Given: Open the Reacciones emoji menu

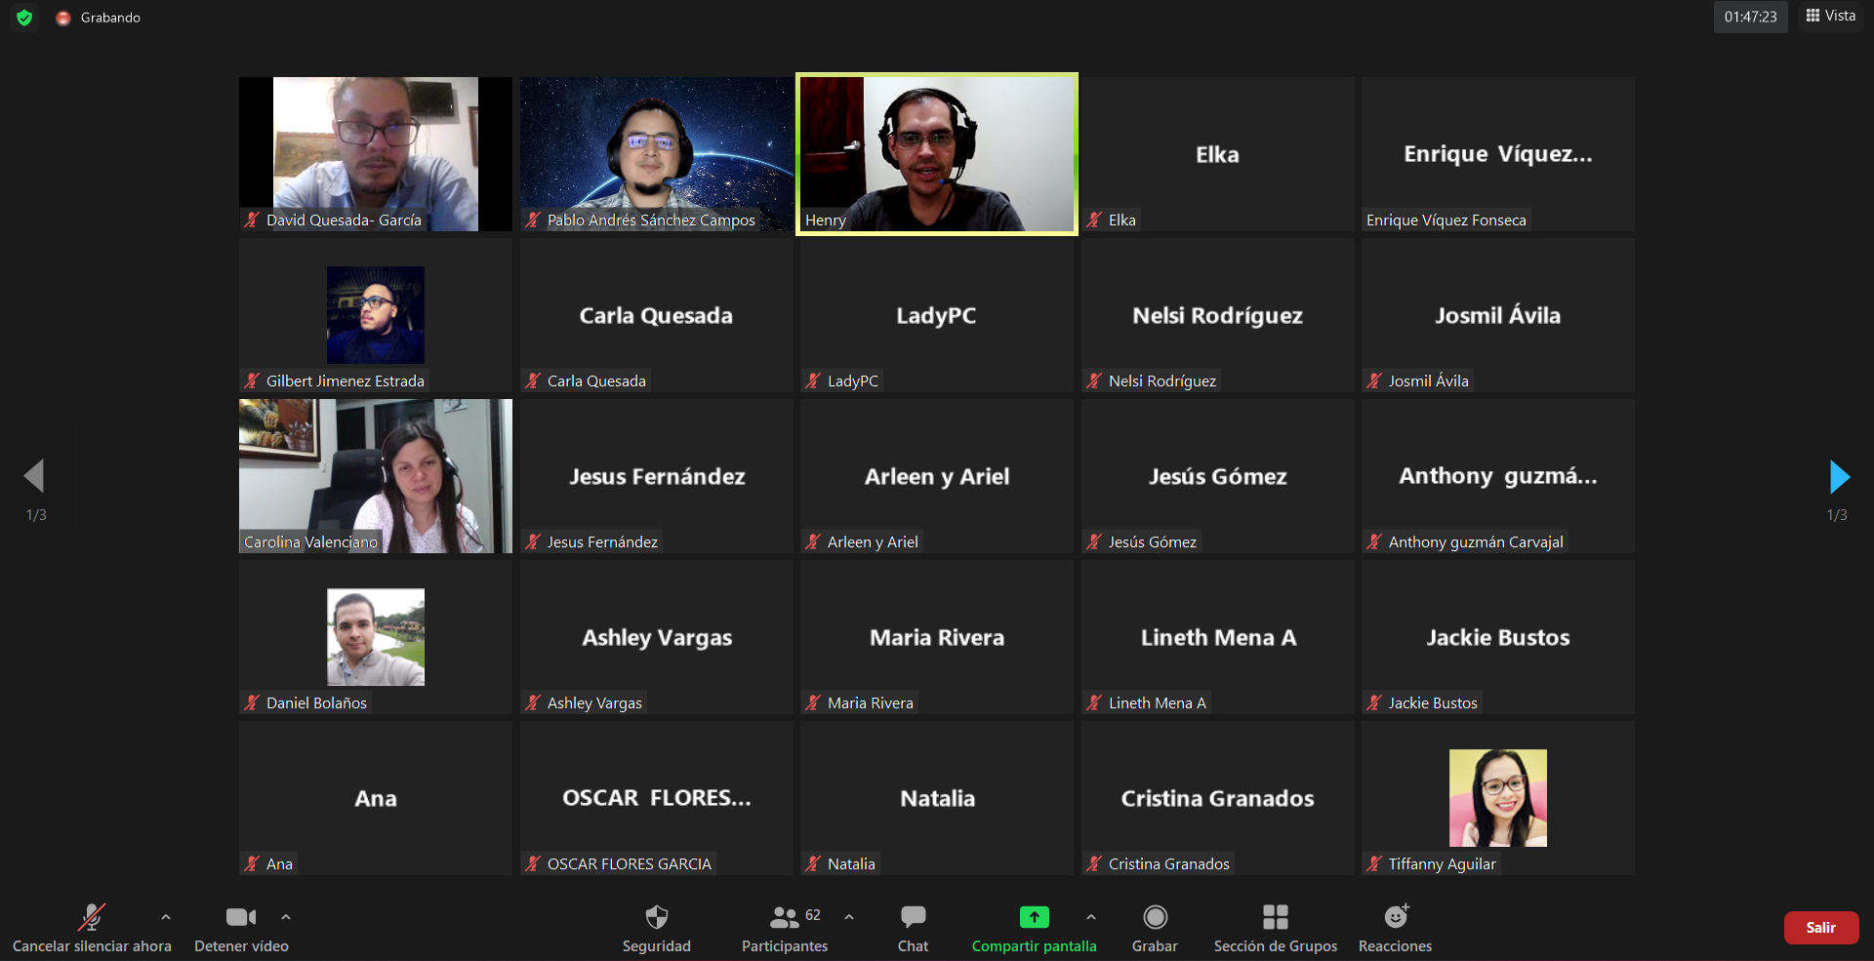Looking at the screenshot, I should click(1395, 918).
